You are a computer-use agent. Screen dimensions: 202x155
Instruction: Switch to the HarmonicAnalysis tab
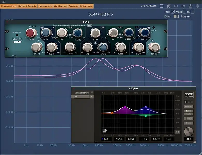[x=27, y=6]
